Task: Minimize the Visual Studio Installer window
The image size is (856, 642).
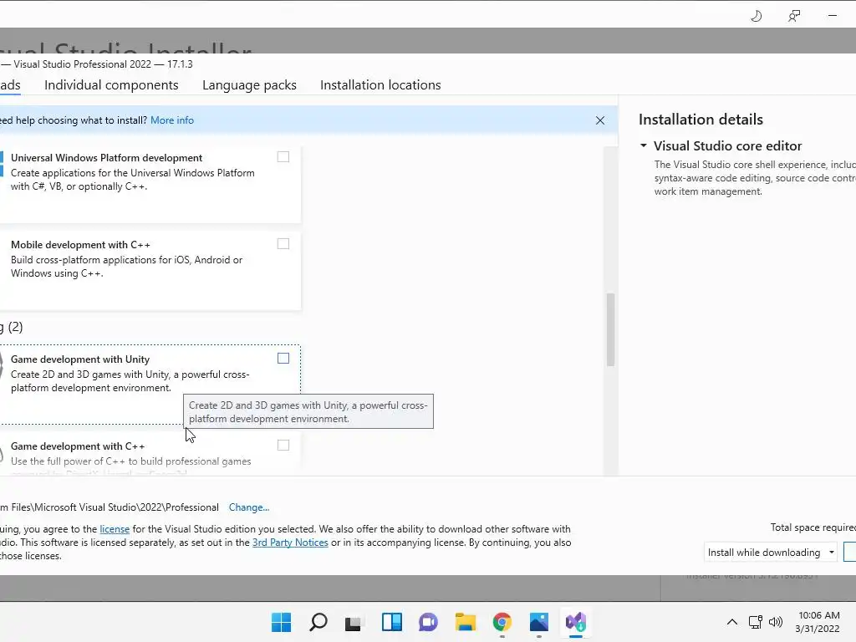Action: click(833, 17)
